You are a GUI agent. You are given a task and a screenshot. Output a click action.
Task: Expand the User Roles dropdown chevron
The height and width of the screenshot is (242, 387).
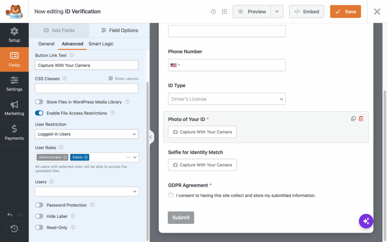135,157
